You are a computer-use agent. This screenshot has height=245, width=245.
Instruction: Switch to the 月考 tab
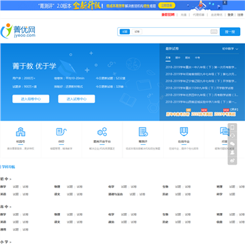pos(168,58)
